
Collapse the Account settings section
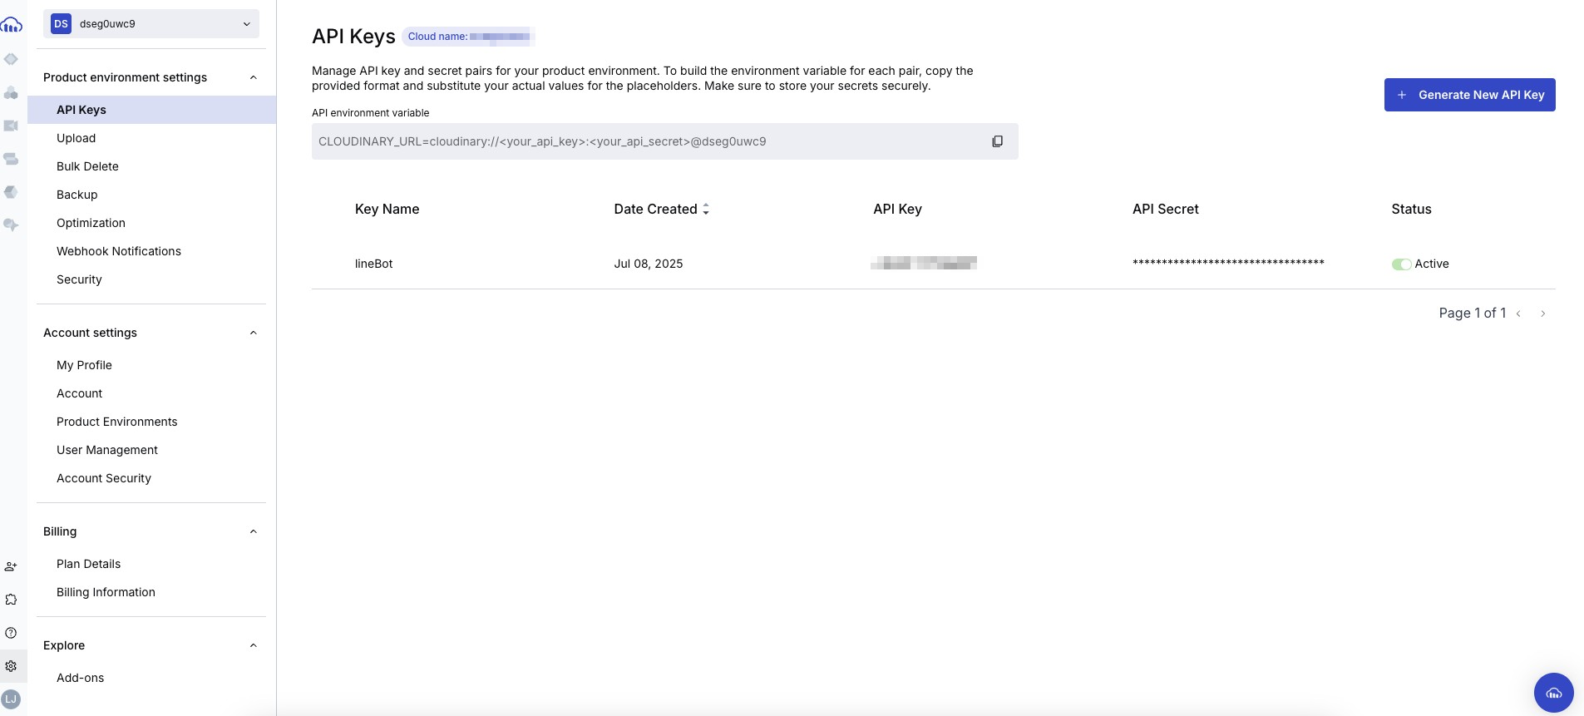point(254,333)
